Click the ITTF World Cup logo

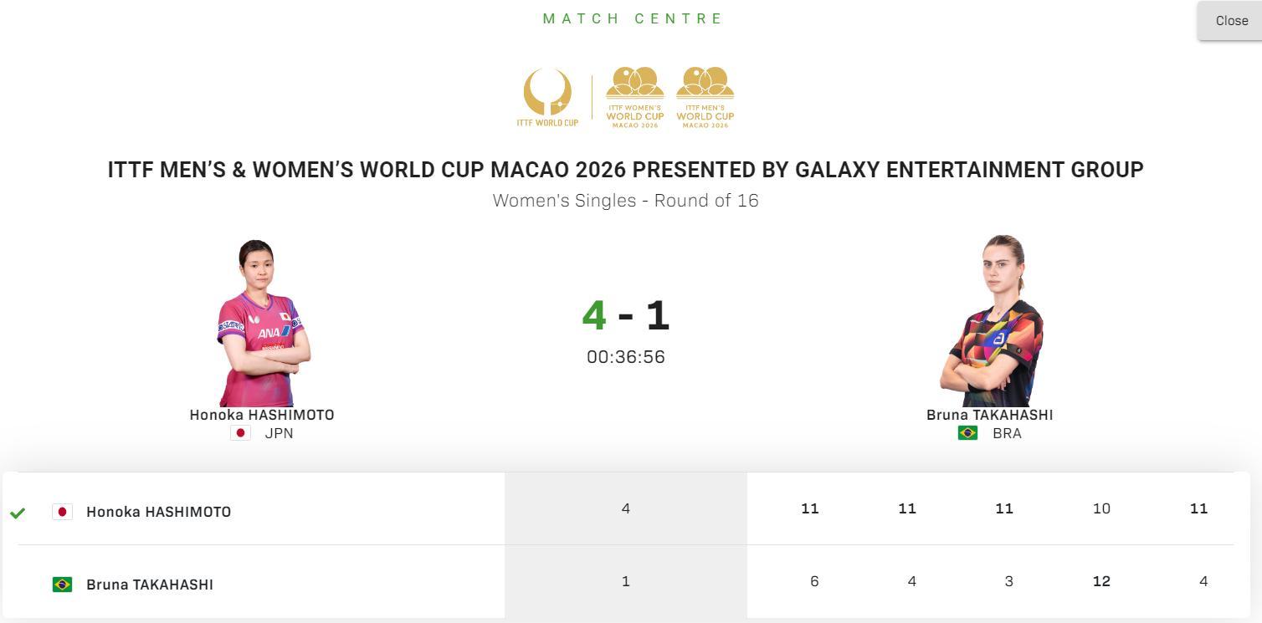coord(547,98)
